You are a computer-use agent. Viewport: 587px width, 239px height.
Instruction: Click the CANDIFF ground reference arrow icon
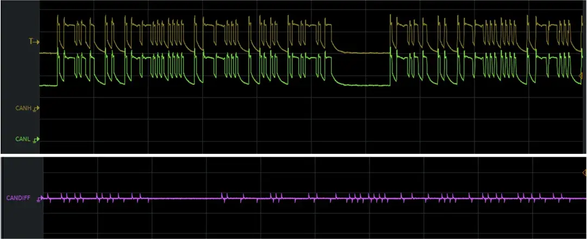pos(40,198)
